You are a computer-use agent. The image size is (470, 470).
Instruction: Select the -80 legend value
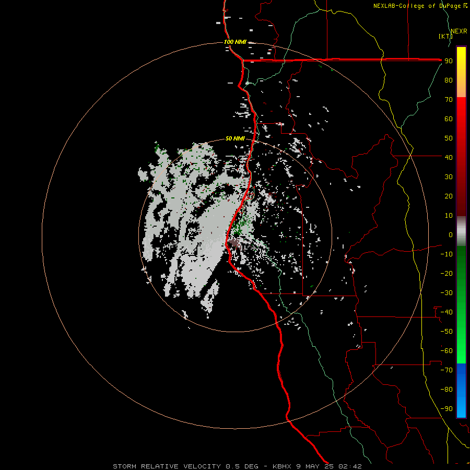446,390
